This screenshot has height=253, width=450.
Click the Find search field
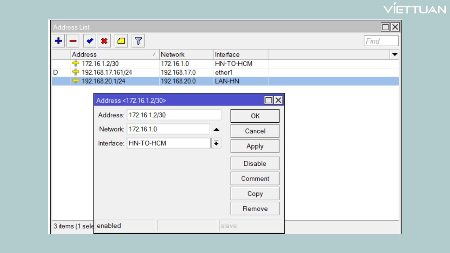pos(381,40)
